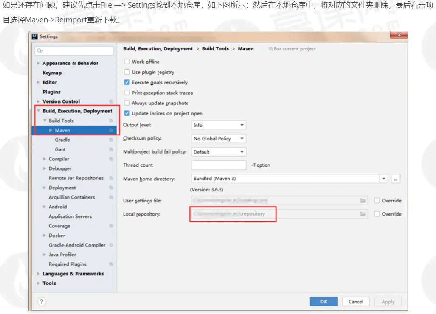Click project-scope icon next to Arquillian Containers
This screenshot has height=314, width=436.
click(x=111, y=197)
